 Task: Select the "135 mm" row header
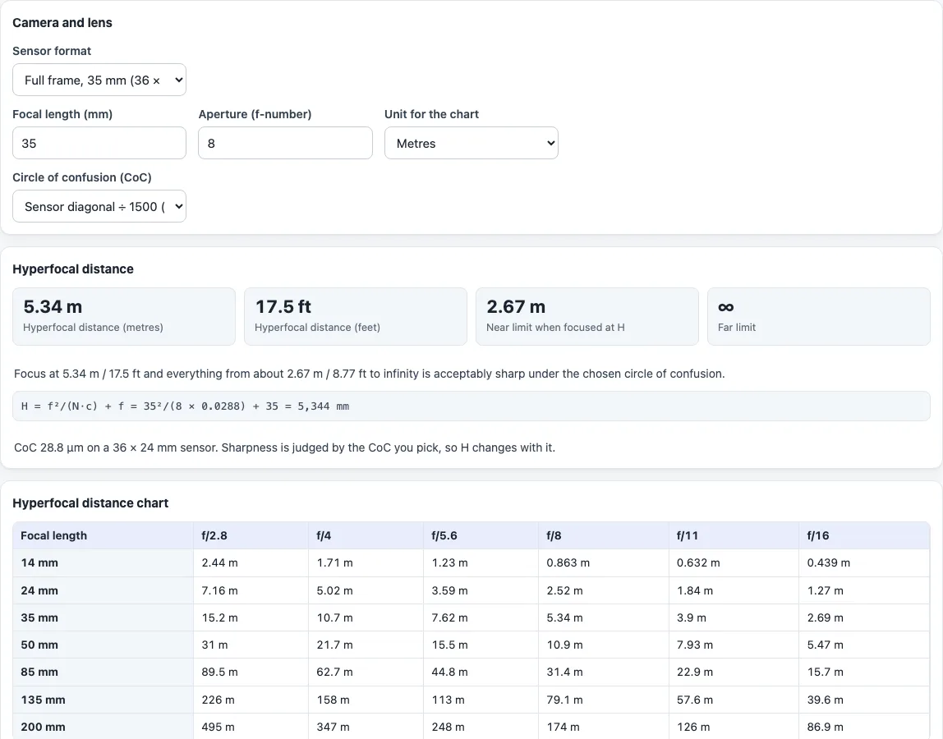(103, 700)
